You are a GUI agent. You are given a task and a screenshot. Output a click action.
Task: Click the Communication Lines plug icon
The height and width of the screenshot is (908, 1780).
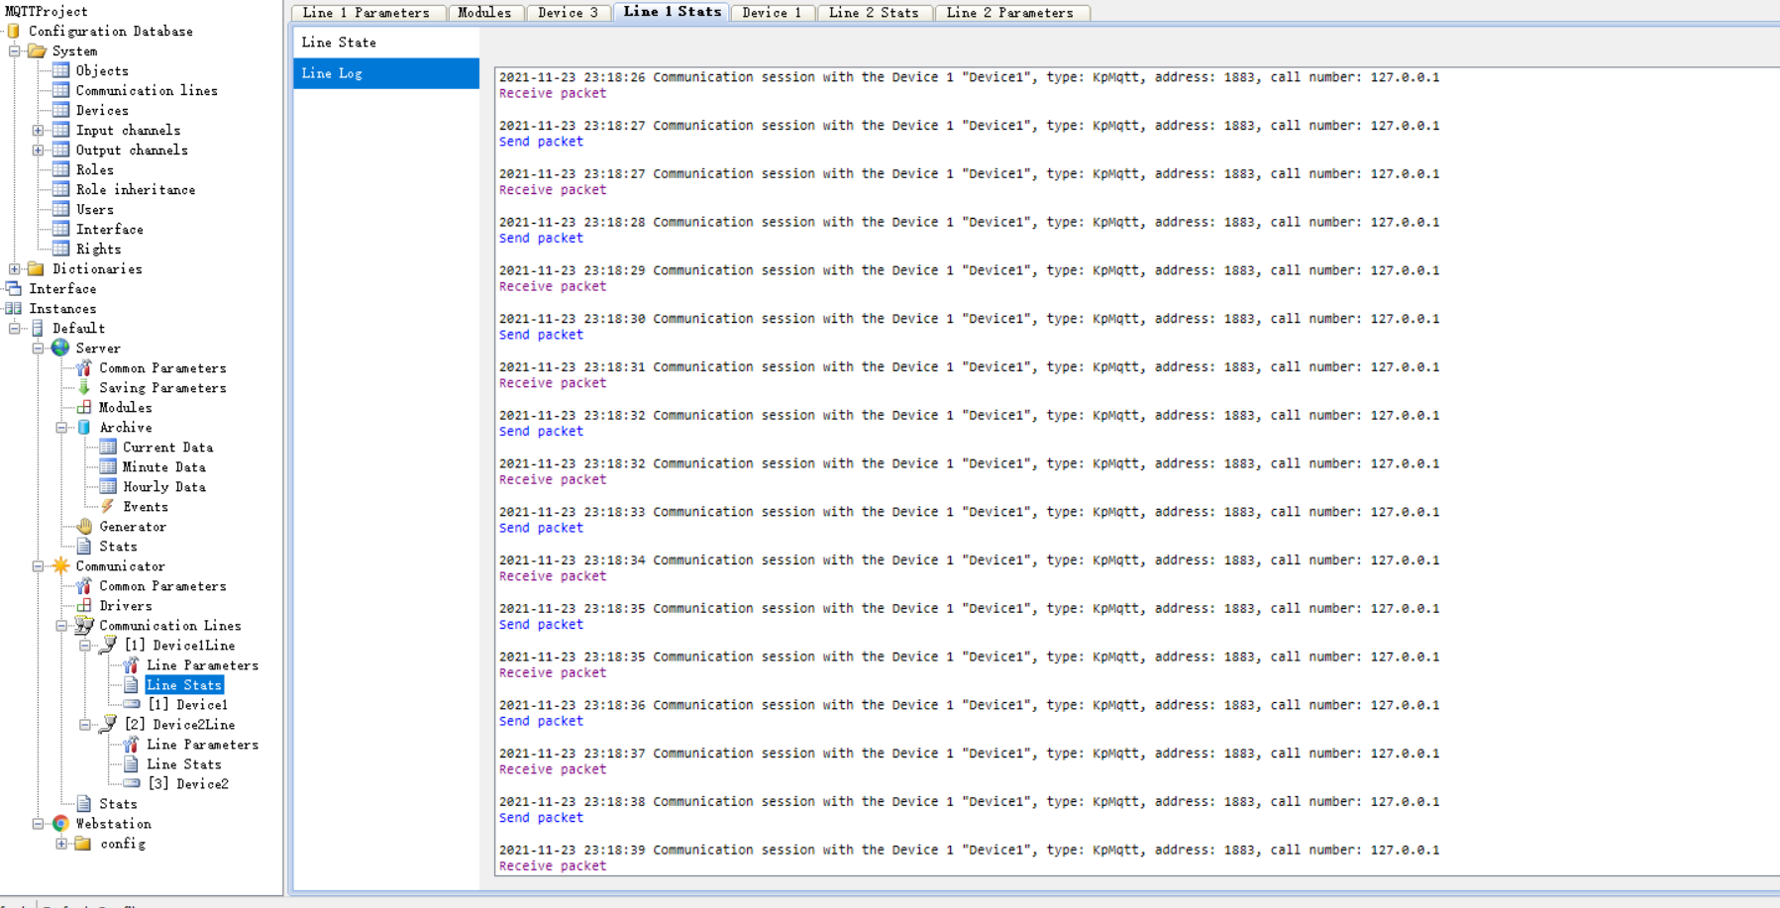click(82, 625)
